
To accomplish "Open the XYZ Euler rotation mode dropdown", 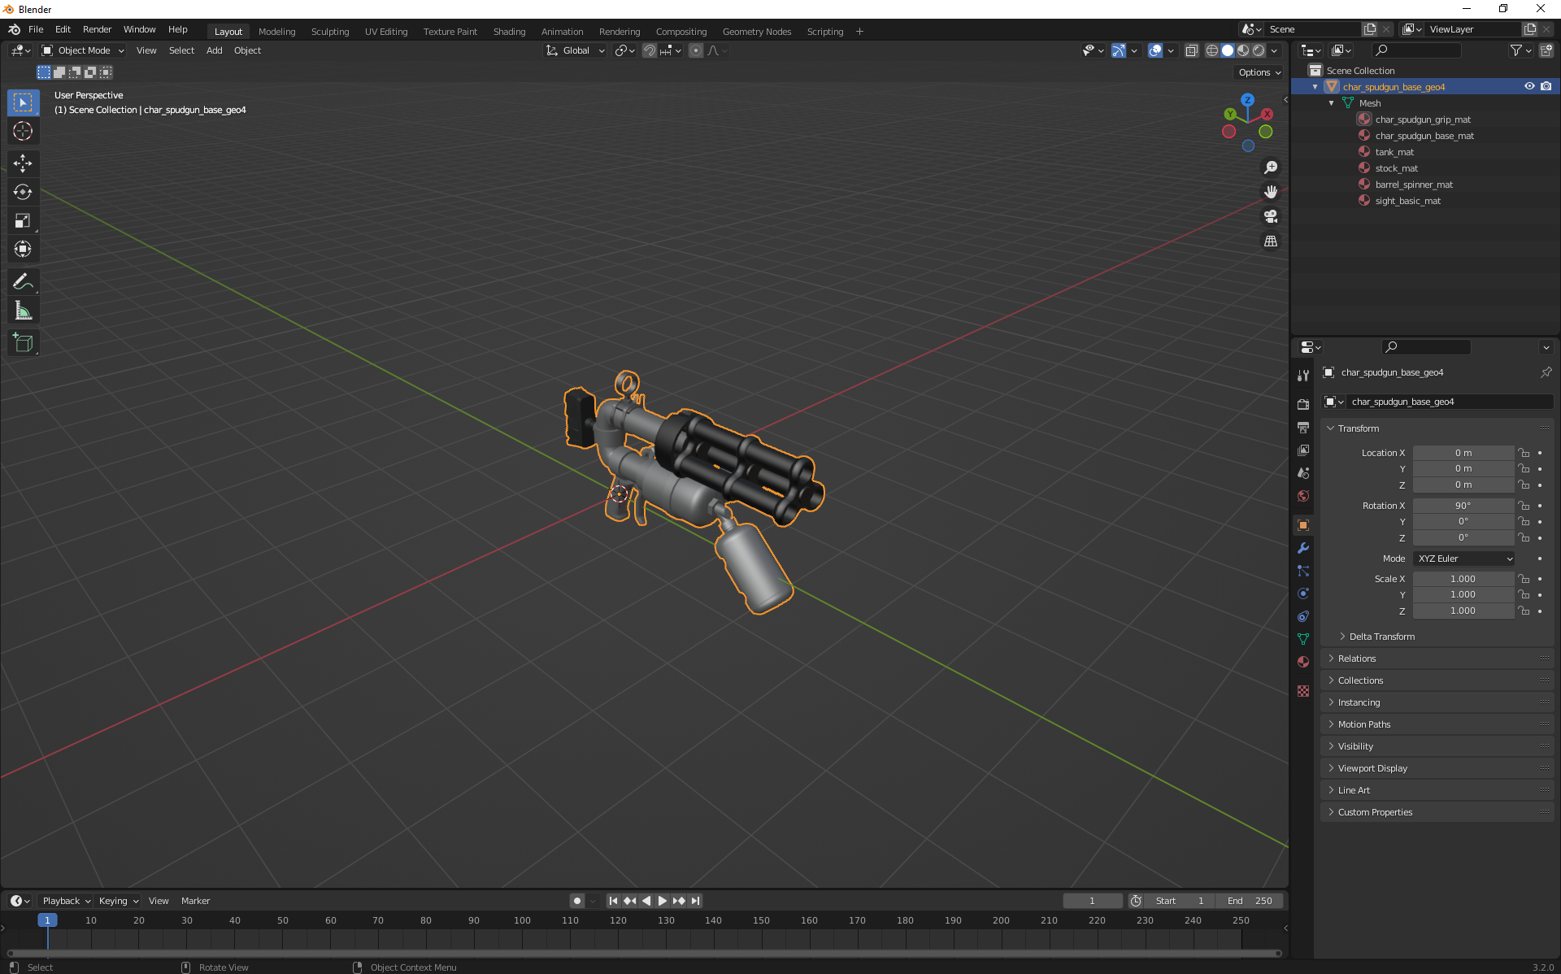I will 1463,559.
